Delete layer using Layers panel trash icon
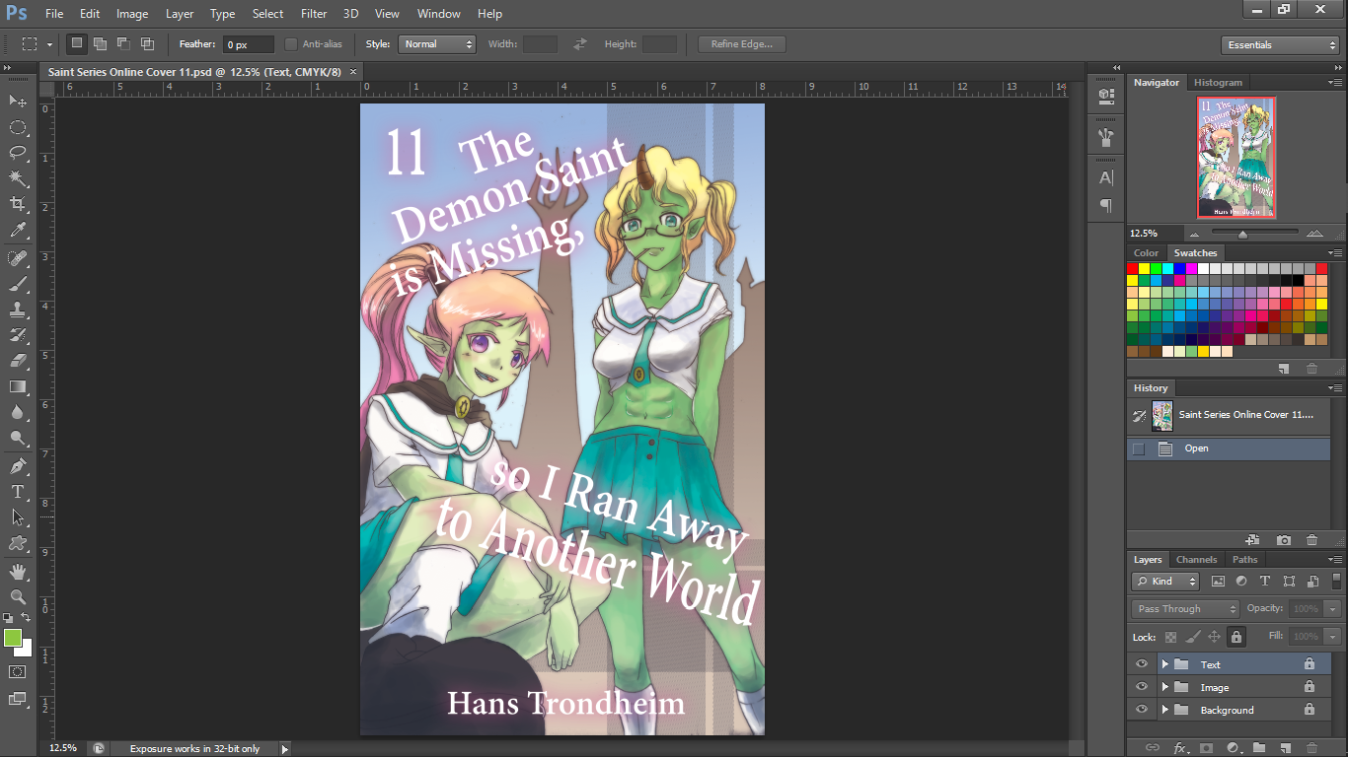The height and width of the screenshot is (757, 1348). click(1311, 748)
